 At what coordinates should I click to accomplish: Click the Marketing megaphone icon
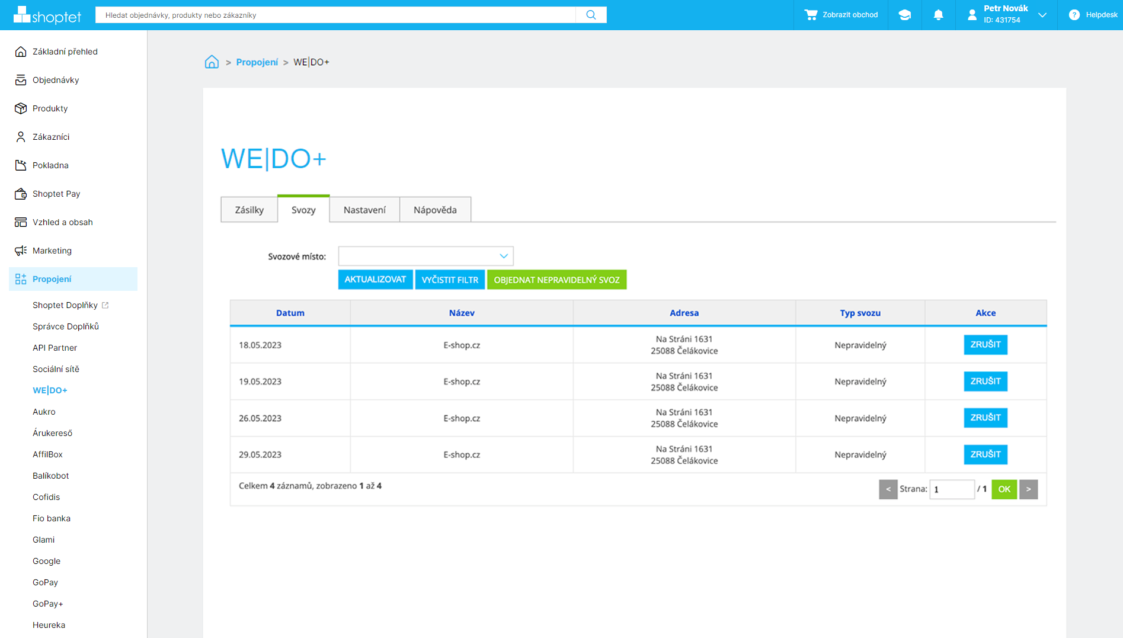[x=21, y=251]
